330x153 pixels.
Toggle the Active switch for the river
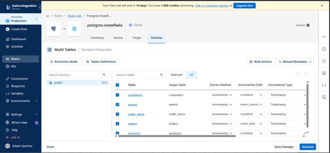pyautogui.click(x=310, y=25)
